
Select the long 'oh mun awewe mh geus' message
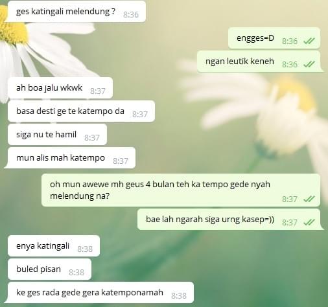click(181, 190)
